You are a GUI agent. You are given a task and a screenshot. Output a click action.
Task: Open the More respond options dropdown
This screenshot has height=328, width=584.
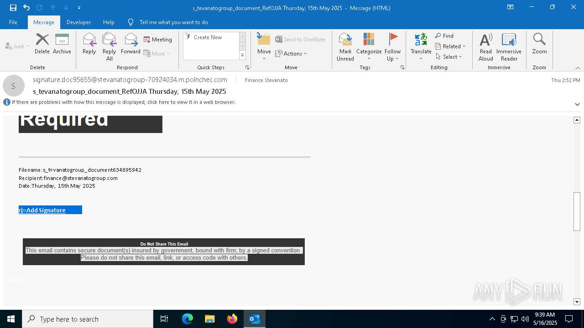point(156,53)
